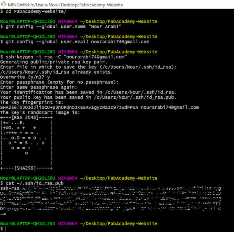Click the 'cat ~/.ssh/id_rsa.pub' command line
234x232 pixels.
click(32, 183)
